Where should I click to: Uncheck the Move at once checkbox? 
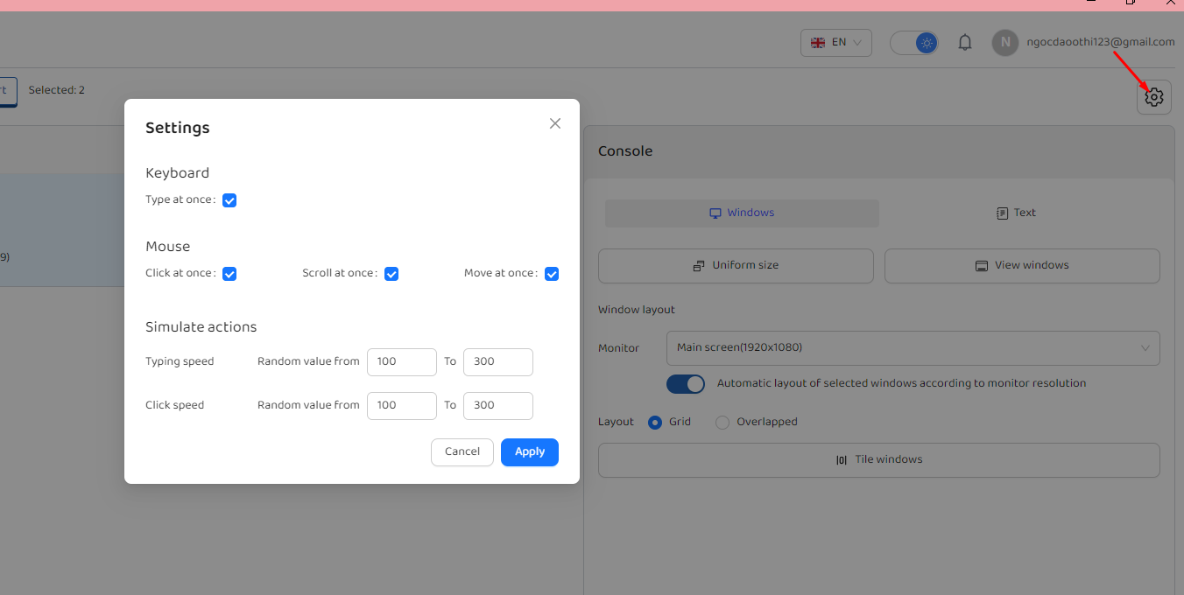point(552,274)
